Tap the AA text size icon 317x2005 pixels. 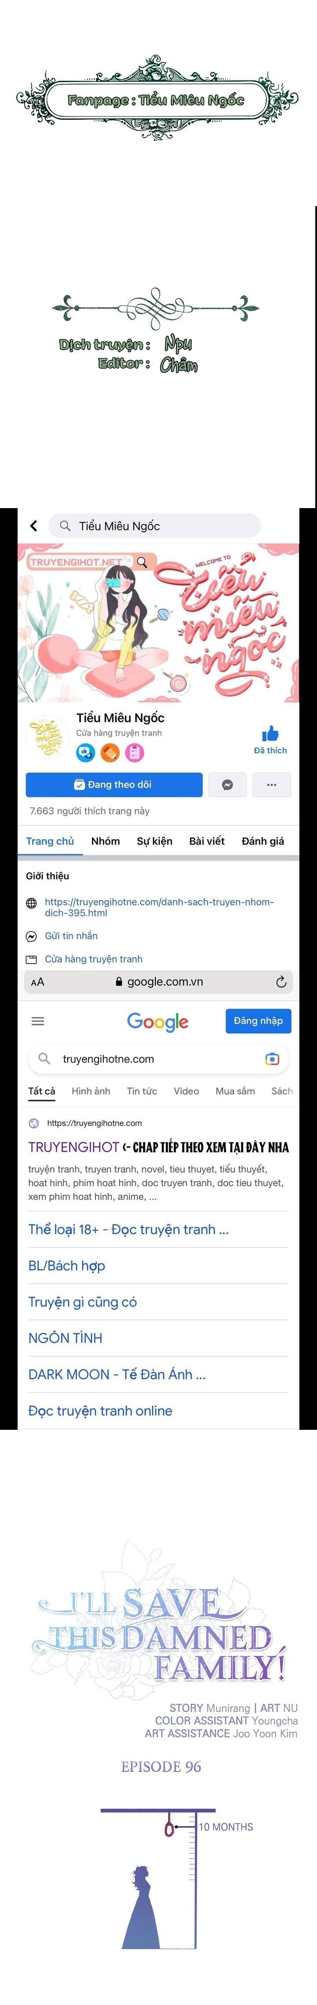point(37,982)
